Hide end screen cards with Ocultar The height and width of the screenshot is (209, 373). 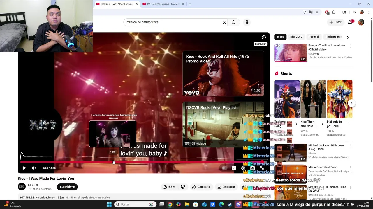(260, 44)
